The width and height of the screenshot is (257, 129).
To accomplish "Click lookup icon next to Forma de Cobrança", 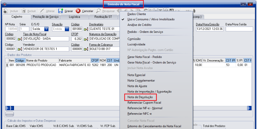I will pyautogui.click(x=86, y=49).
